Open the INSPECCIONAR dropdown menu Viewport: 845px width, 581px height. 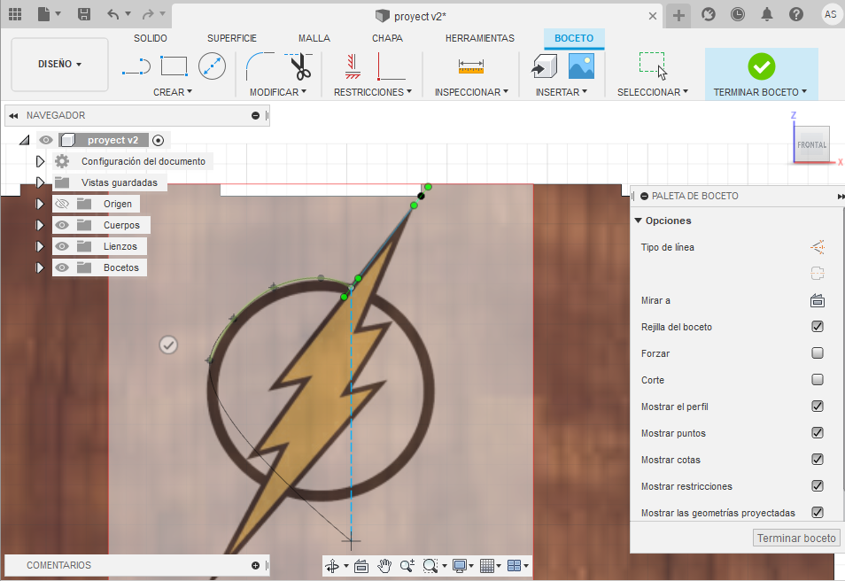(471, 92)
